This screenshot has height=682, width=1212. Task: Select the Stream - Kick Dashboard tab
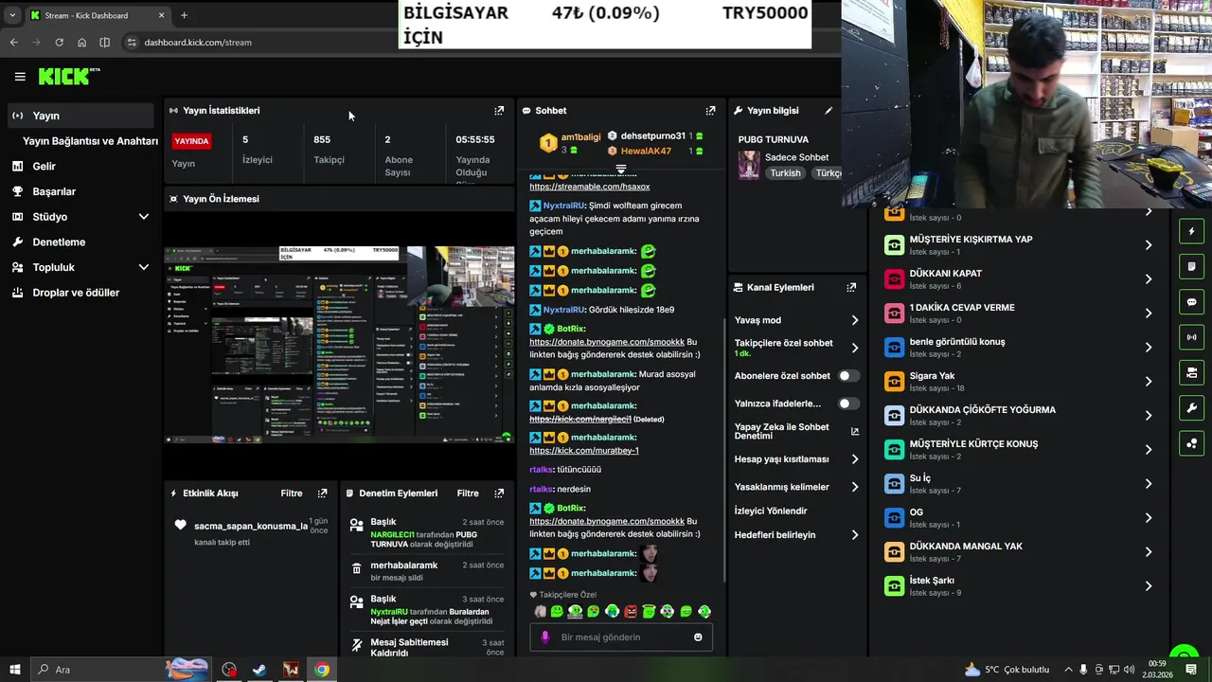tap(97, 15)
